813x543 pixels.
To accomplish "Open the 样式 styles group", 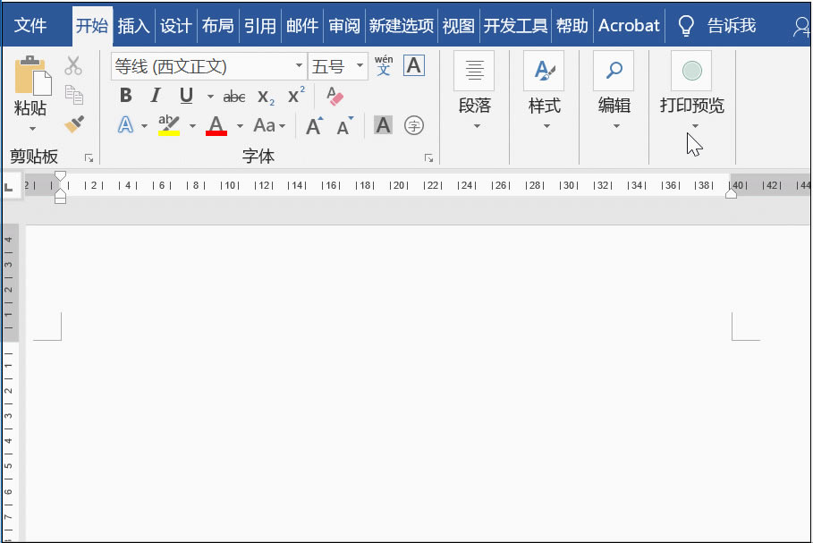I will 544,90.
